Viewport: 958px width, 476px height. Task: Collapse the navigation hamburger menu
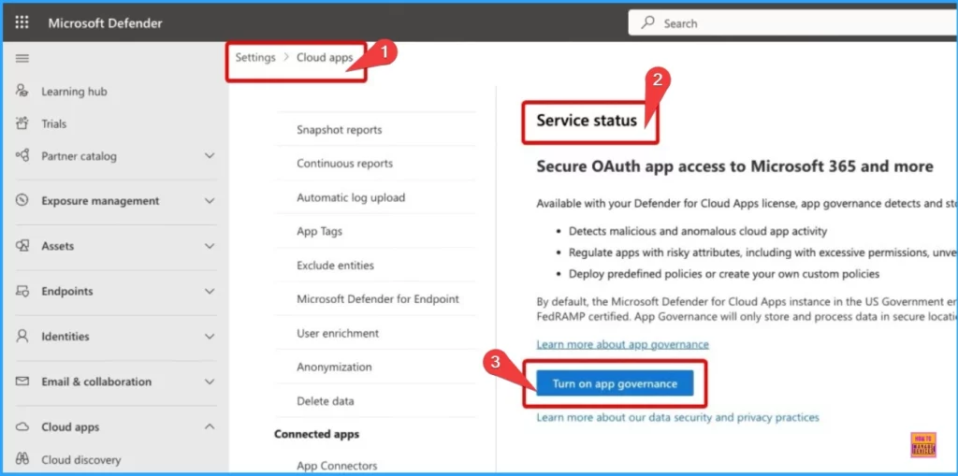point(22,59)
